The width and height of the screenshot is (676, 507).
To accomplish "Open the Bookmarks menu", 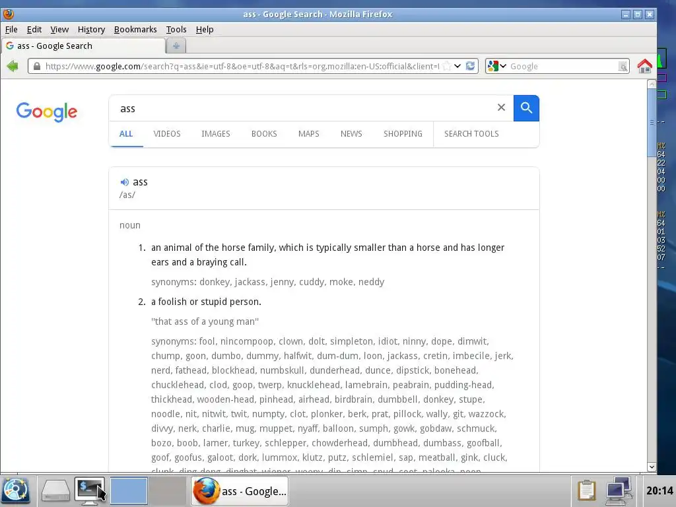I will [x=135, y=29].
